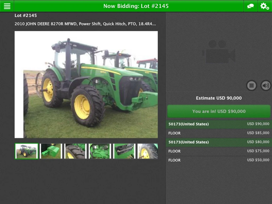Click the video camera placeholder
The width and height of the screenshot is (272, 204).
(x=219, y=52)
